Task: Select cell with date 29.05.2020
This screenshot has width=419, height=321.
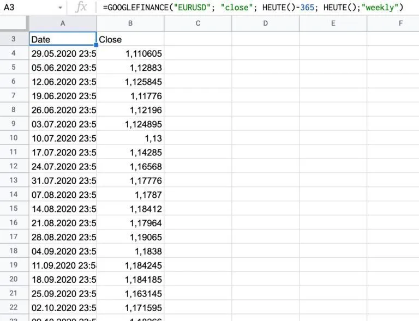Action: pos(63,53)
